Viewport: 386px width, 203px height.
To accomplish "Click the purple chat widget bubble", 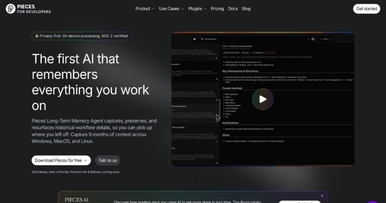I will (x=373, y=201).
